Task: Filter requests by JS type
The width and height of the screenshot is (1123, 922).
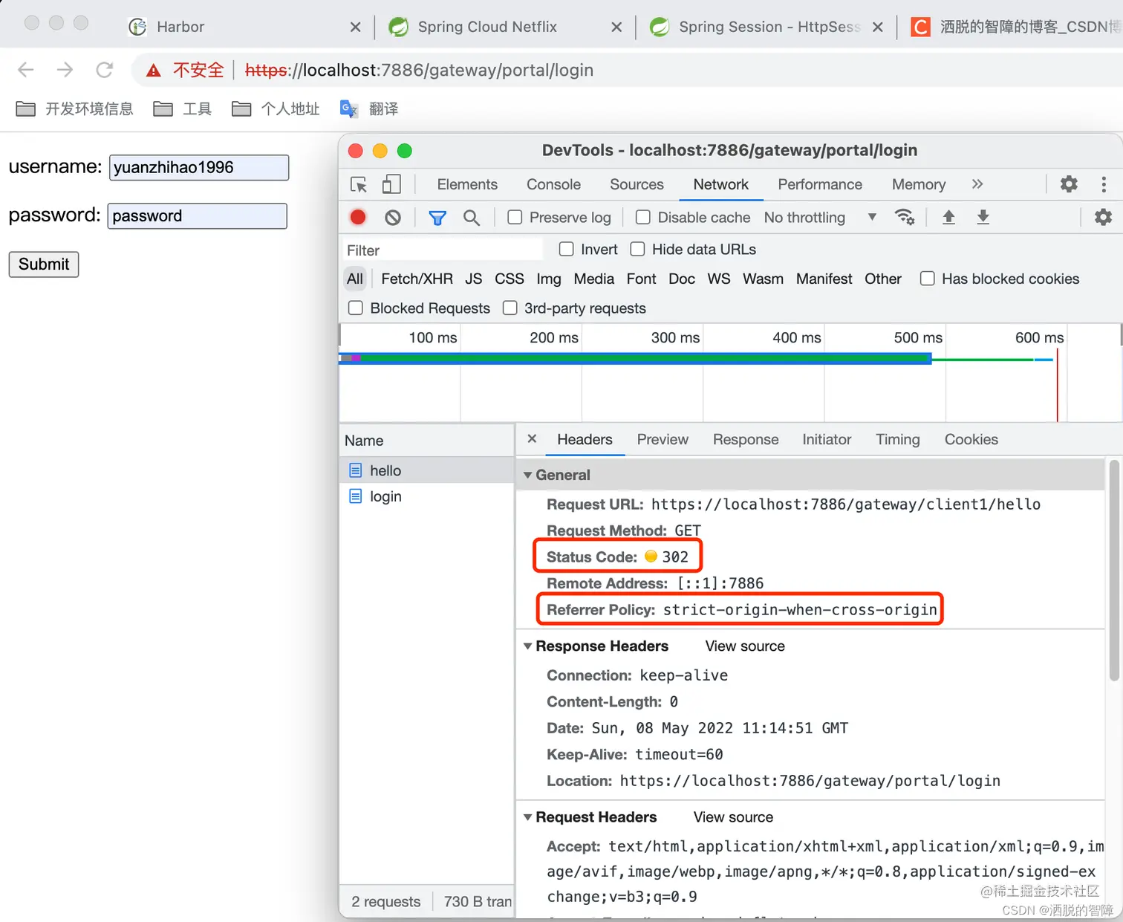Action: point(474,279)
